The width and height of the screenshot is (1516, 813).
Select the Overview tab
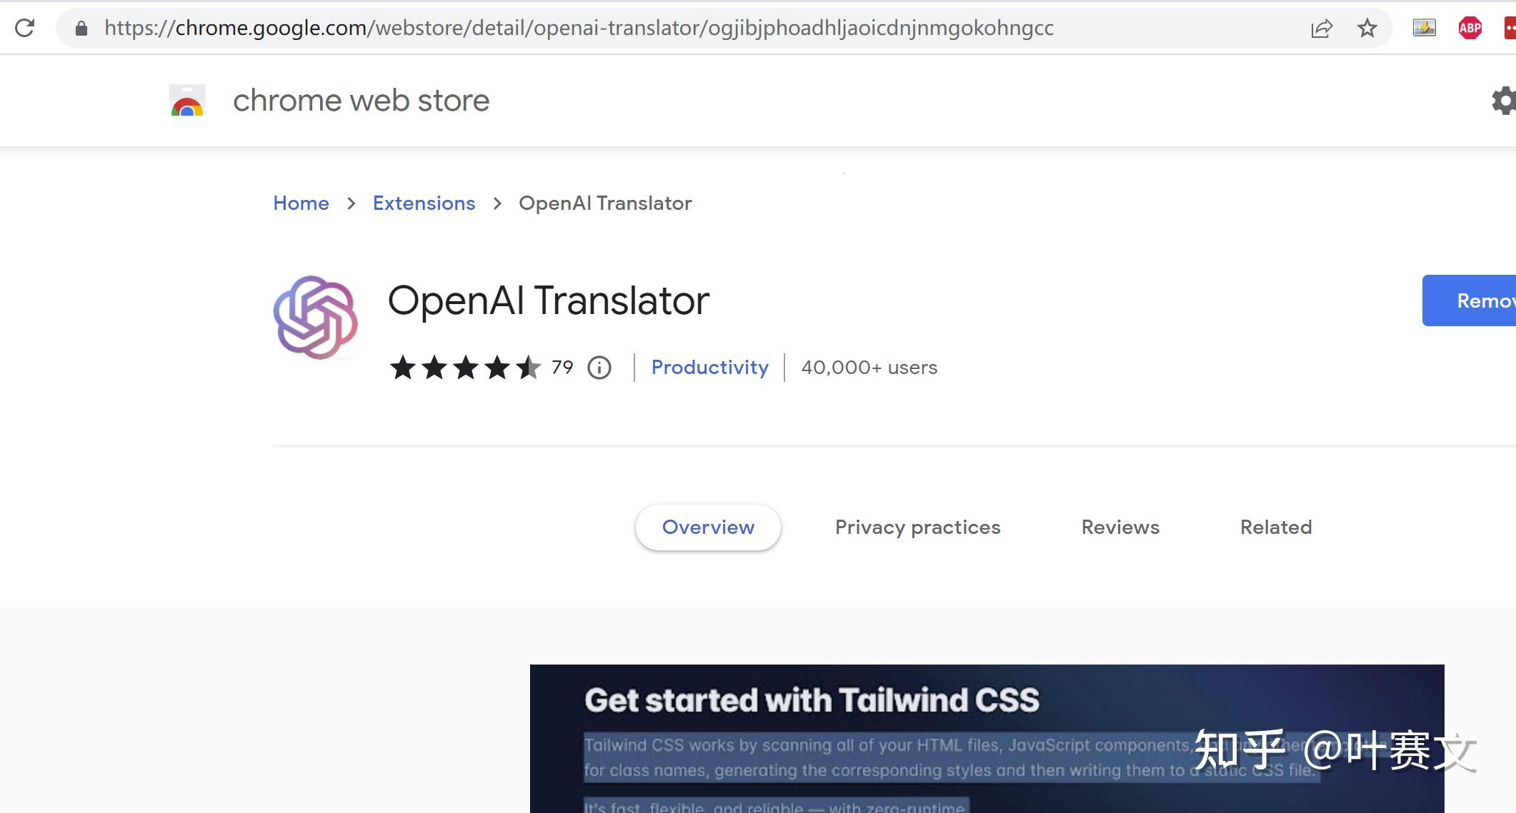click(x=707, y=527)
